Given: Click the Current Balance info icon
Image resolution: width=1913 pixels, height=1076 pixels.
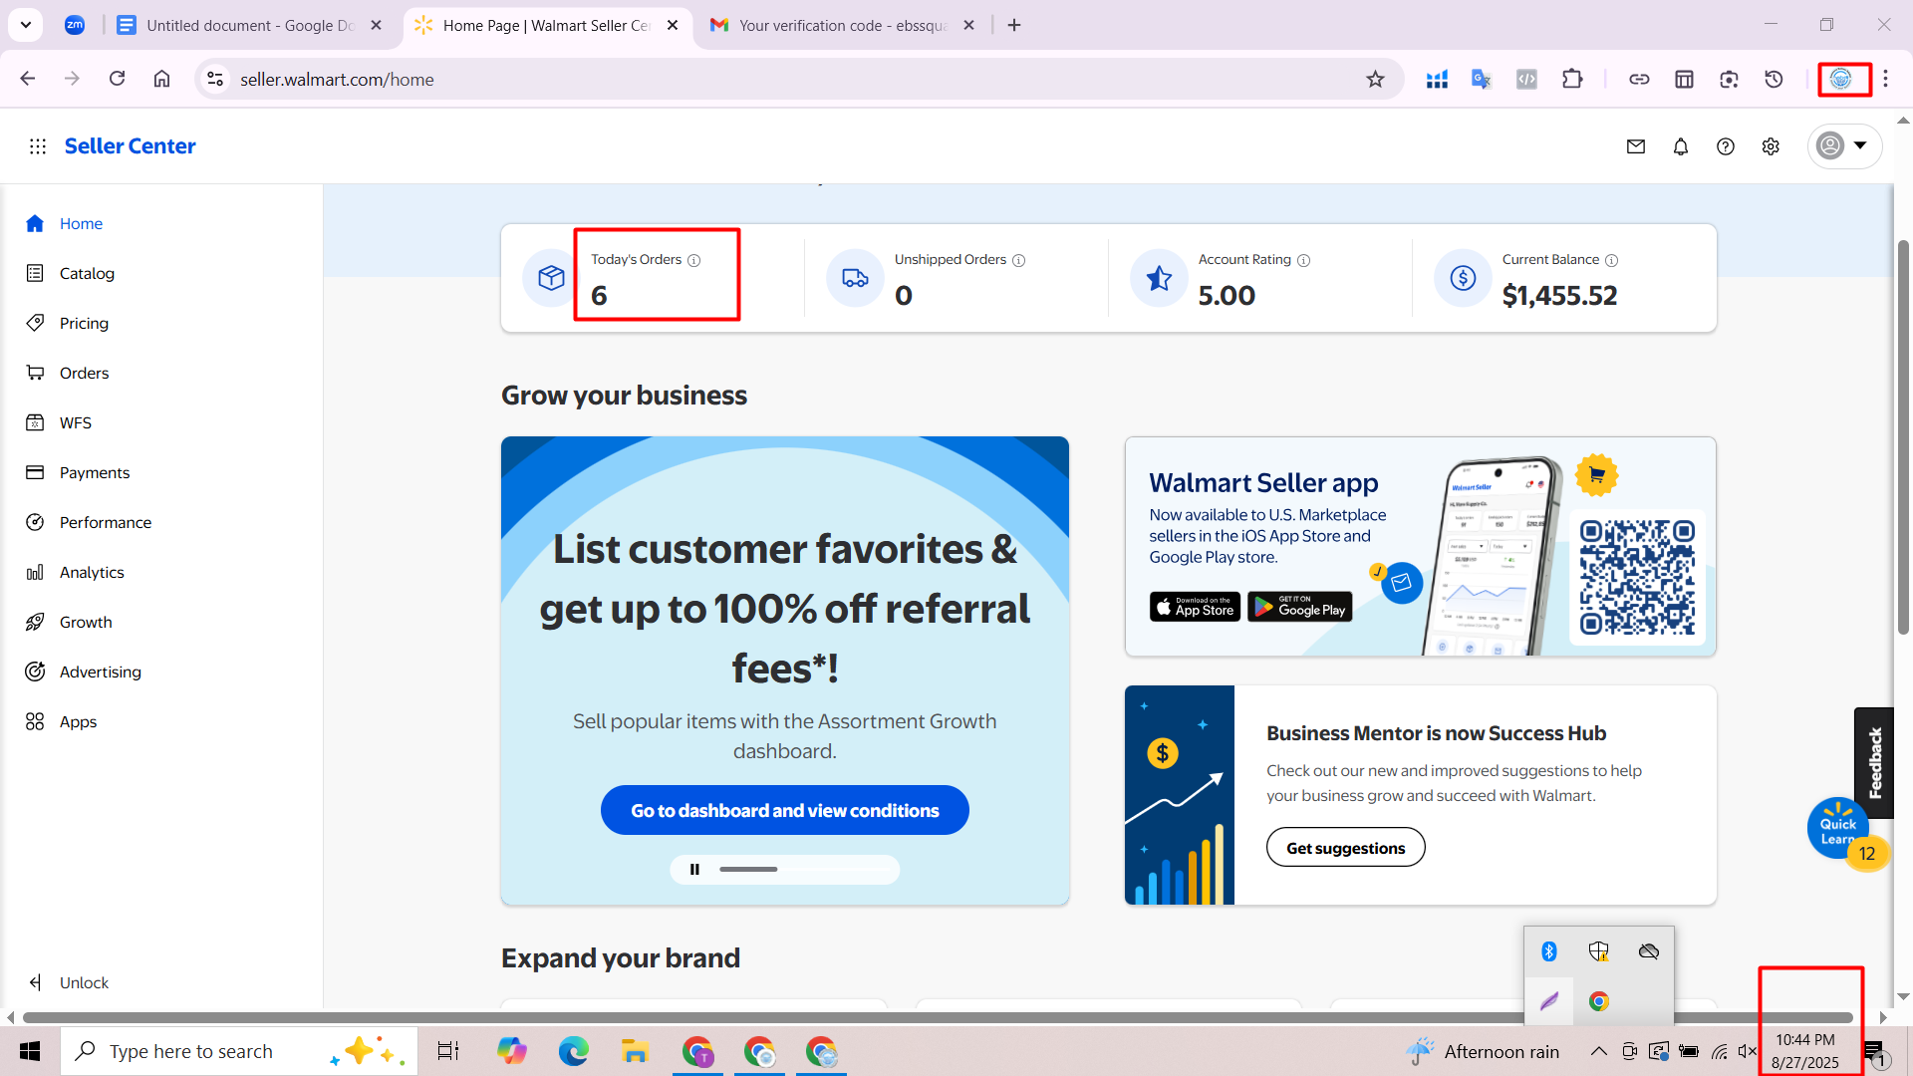Looking at the screenshot, I should [1612, 260].
